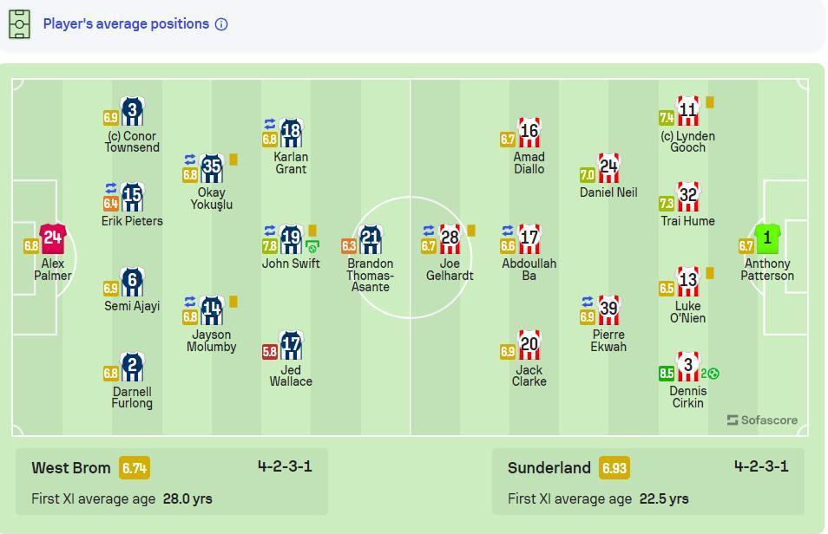Image resolution: width=828 pixels, height=534 pixels.
Task: Open Dennis Cirkin's 8.5 rating badge
Action: click(x=667, y=374)
